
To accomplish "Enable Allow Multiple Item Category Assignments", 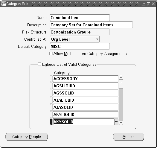I will (x=51, y=54).
